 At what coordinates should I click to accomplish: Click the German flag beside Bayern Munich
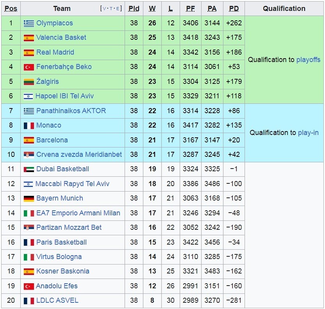coord(29,199)
